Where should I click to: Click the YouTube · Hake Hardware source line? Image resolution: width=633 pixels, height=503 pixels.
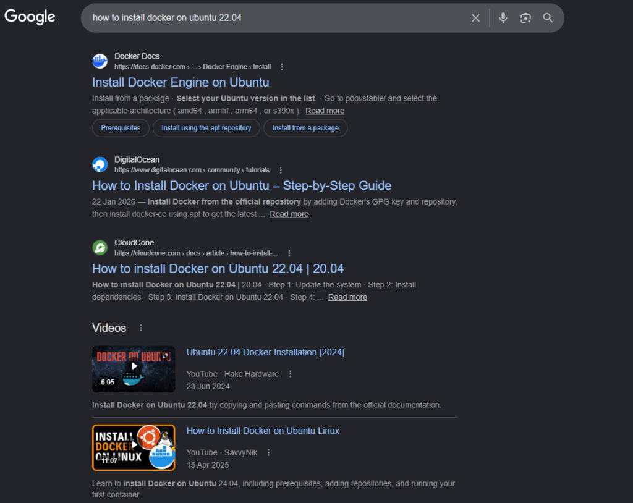232,374
